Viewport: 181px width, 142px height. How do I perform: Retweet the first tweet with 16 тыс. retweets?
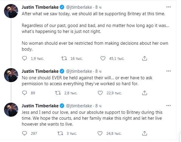tap(64, 58)
